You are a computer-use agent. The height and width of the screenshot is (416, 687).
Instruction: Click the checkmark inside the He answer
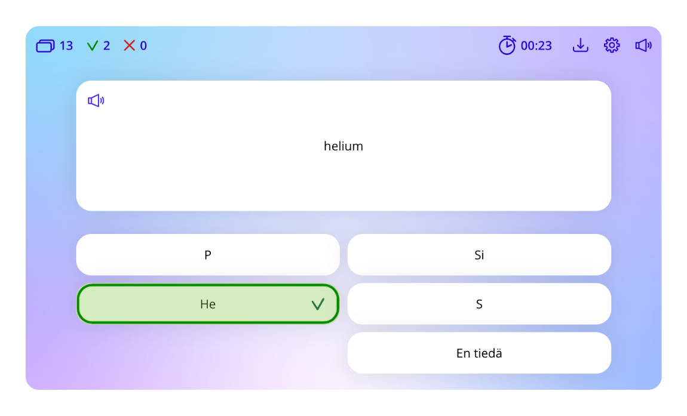(x=318, y=304)
